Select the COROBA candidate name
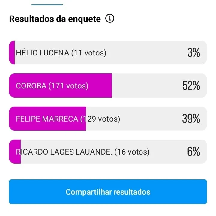 [31, 86]
